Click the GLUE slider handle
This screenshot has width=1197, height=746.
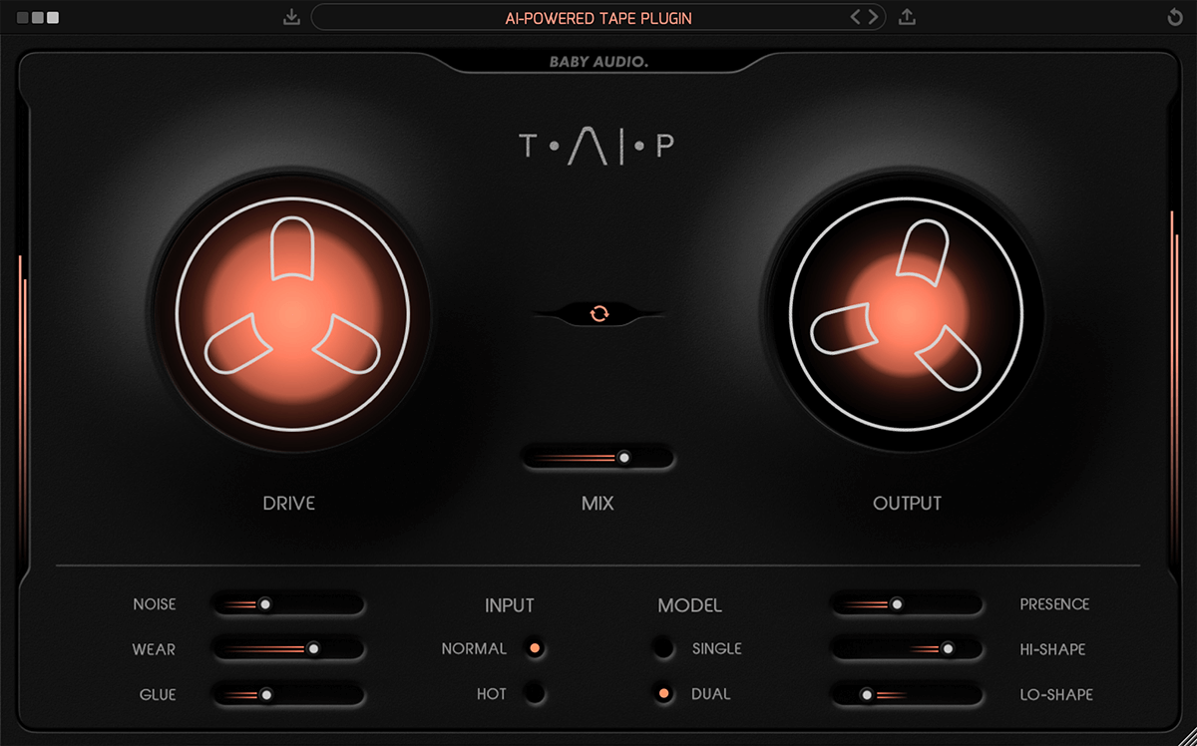coord(265,694)
